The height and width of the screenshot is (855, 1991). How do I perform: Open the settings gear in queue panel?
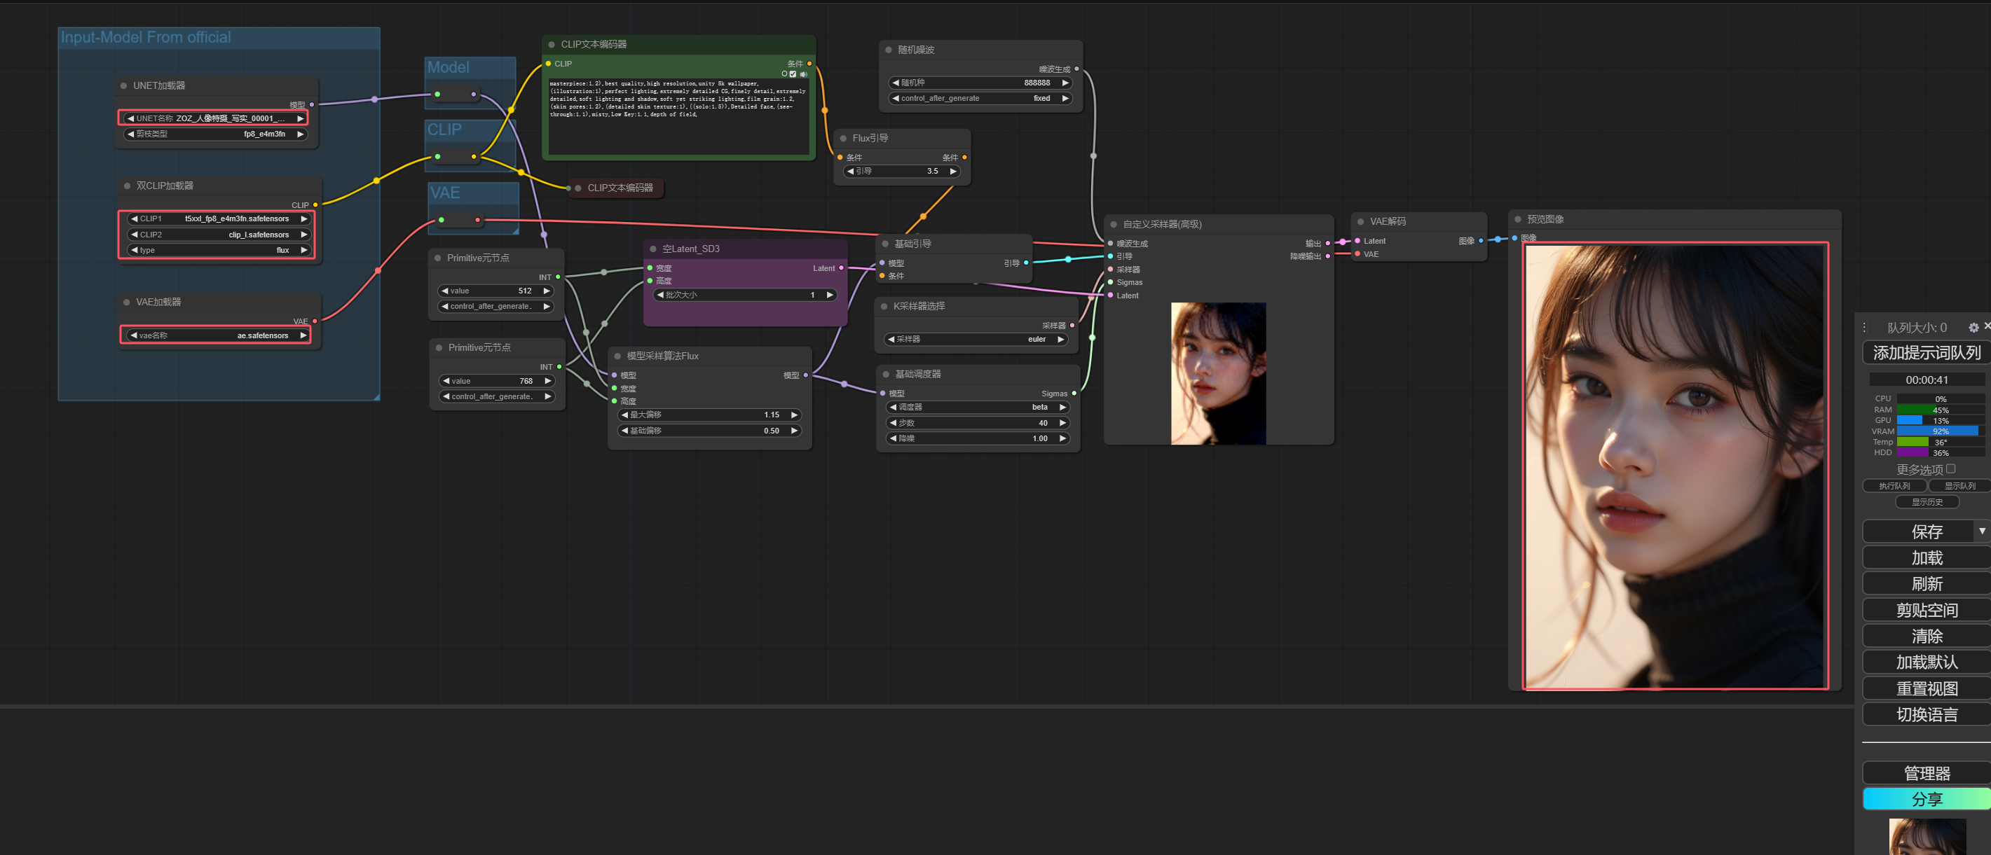1973,328
